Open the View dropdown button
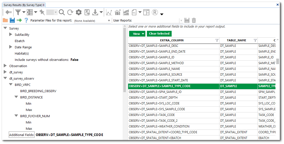This screenshot has width=284, height=144. (x=137, y=34)
